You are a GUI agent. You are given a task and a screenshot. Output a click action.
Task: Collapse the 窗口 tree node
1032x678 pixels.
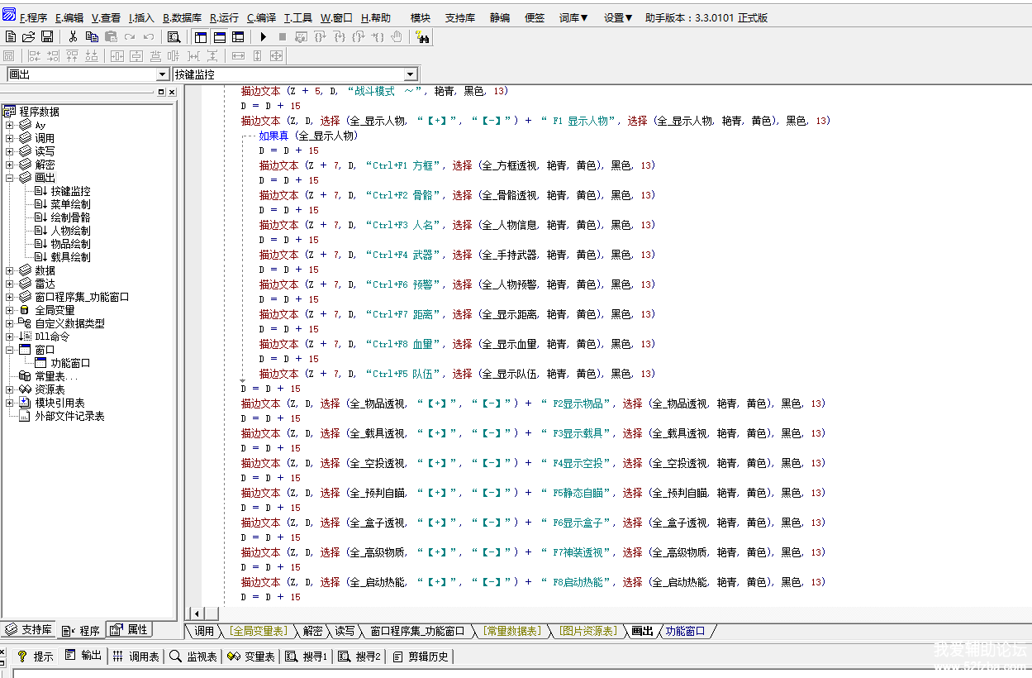click(10, 350)
